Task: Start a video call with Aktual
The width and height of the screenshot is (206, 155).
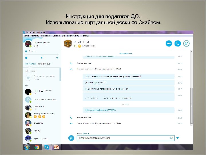Action: coord(169,44)
